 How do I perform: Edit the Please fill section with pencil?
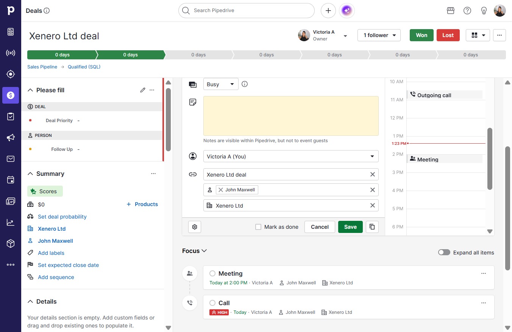[x=143, y=90]
